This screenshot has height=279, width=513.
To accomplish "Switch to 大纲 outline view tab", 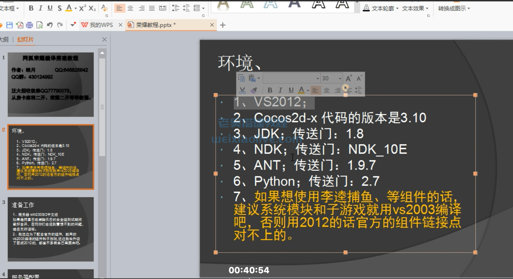I will 4,39.
